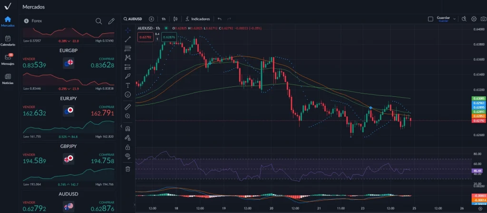The image size is (487, 213).
Task: Click EURGBP VENDER price 0.83539
Action: pyautogui.click(x=34, y=65)
